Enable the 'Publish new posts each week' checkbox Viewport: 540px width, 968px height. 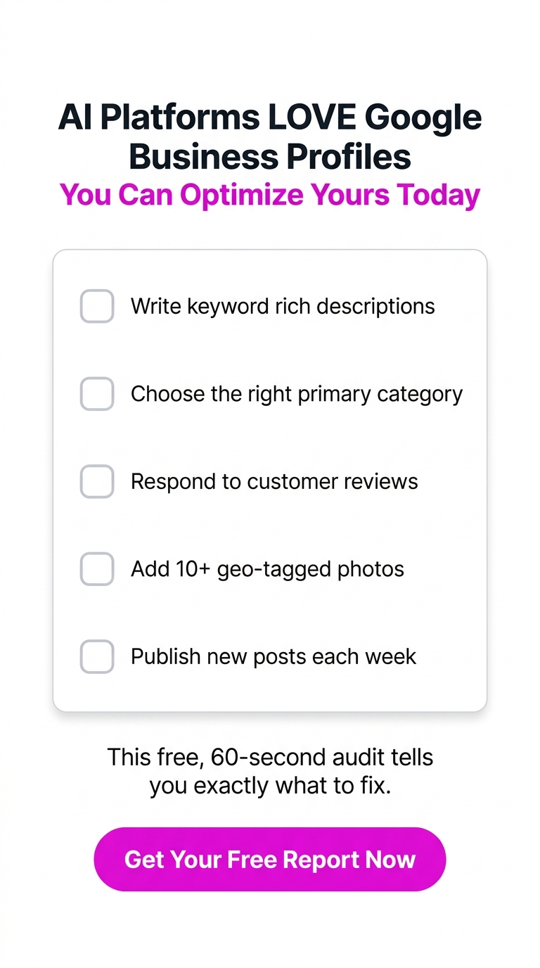tap(97, 656)
